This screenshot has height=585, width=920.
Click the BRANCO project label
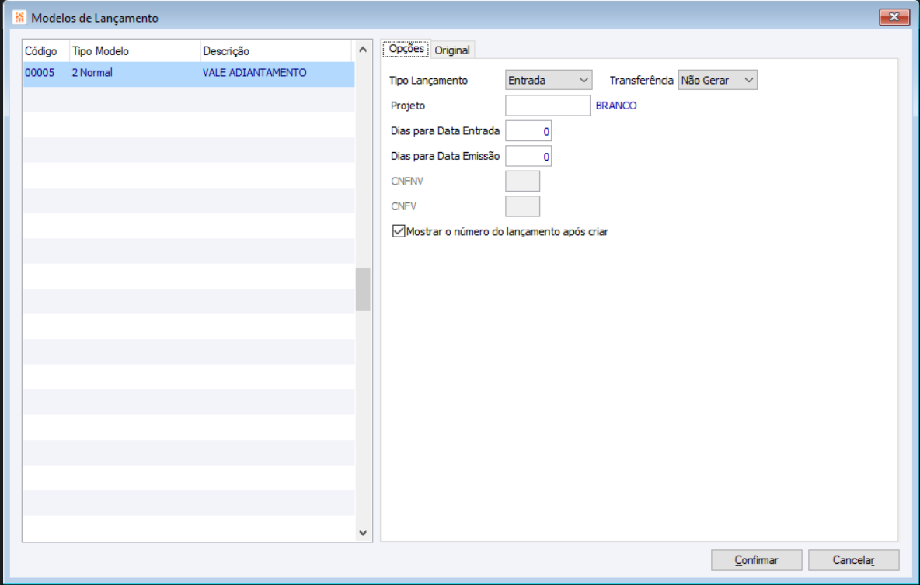(x=616, y=106)
